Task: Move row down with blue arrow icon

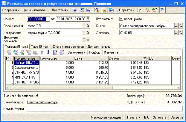Action: pyautogui.click(x=48, y=52)
